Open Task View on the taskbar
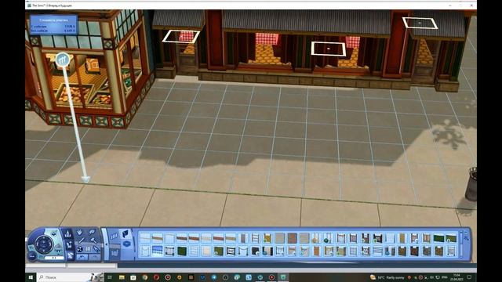502x282 pixels. (x=110, y=277)
